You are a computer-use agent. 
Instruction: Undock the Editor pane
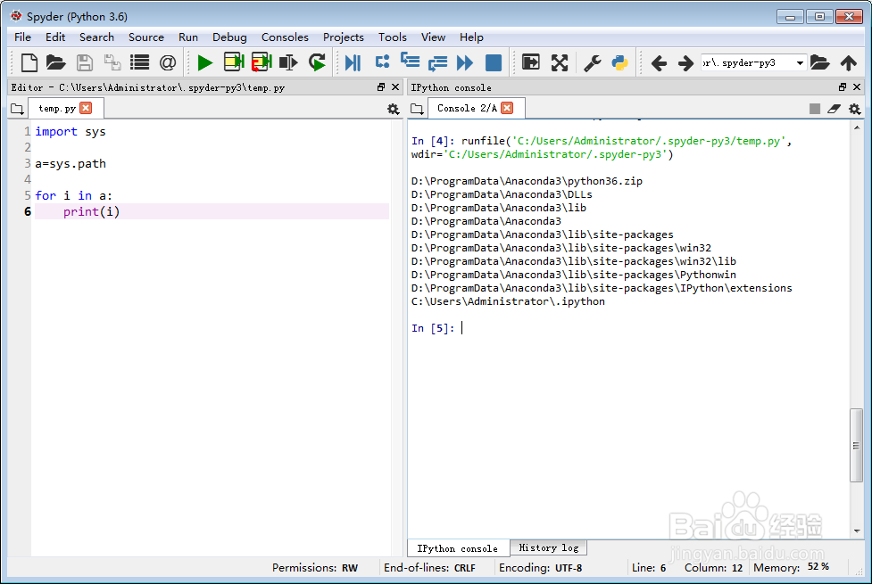click(381, 87)
